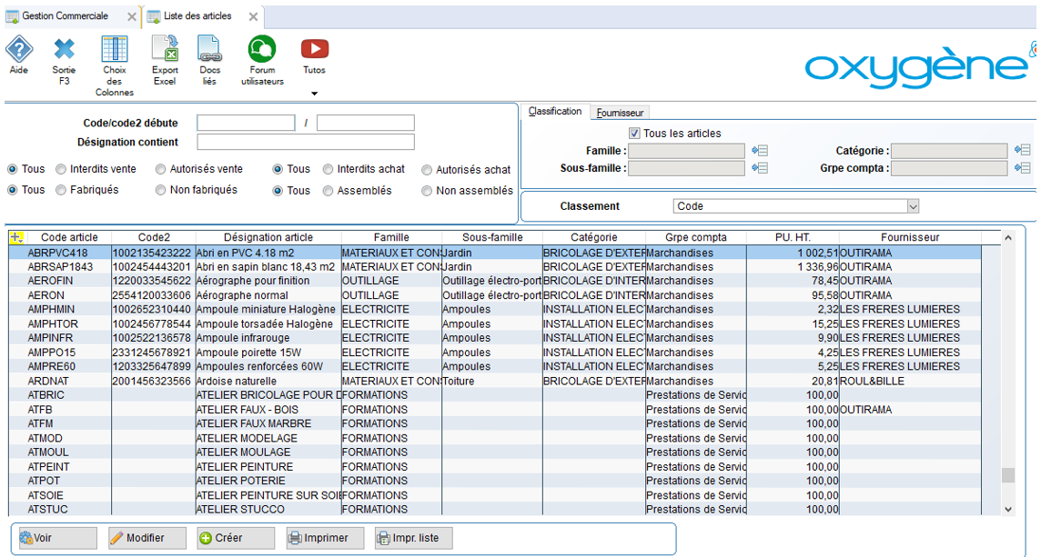This screenshot has width=1041, height=557.
Task: Click the list scrollbar down arrow
Action: (1008, 509)
